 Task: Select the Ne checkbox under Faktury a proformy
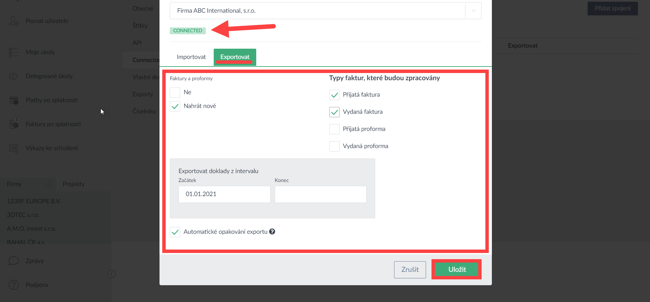[x=175, y=93]
